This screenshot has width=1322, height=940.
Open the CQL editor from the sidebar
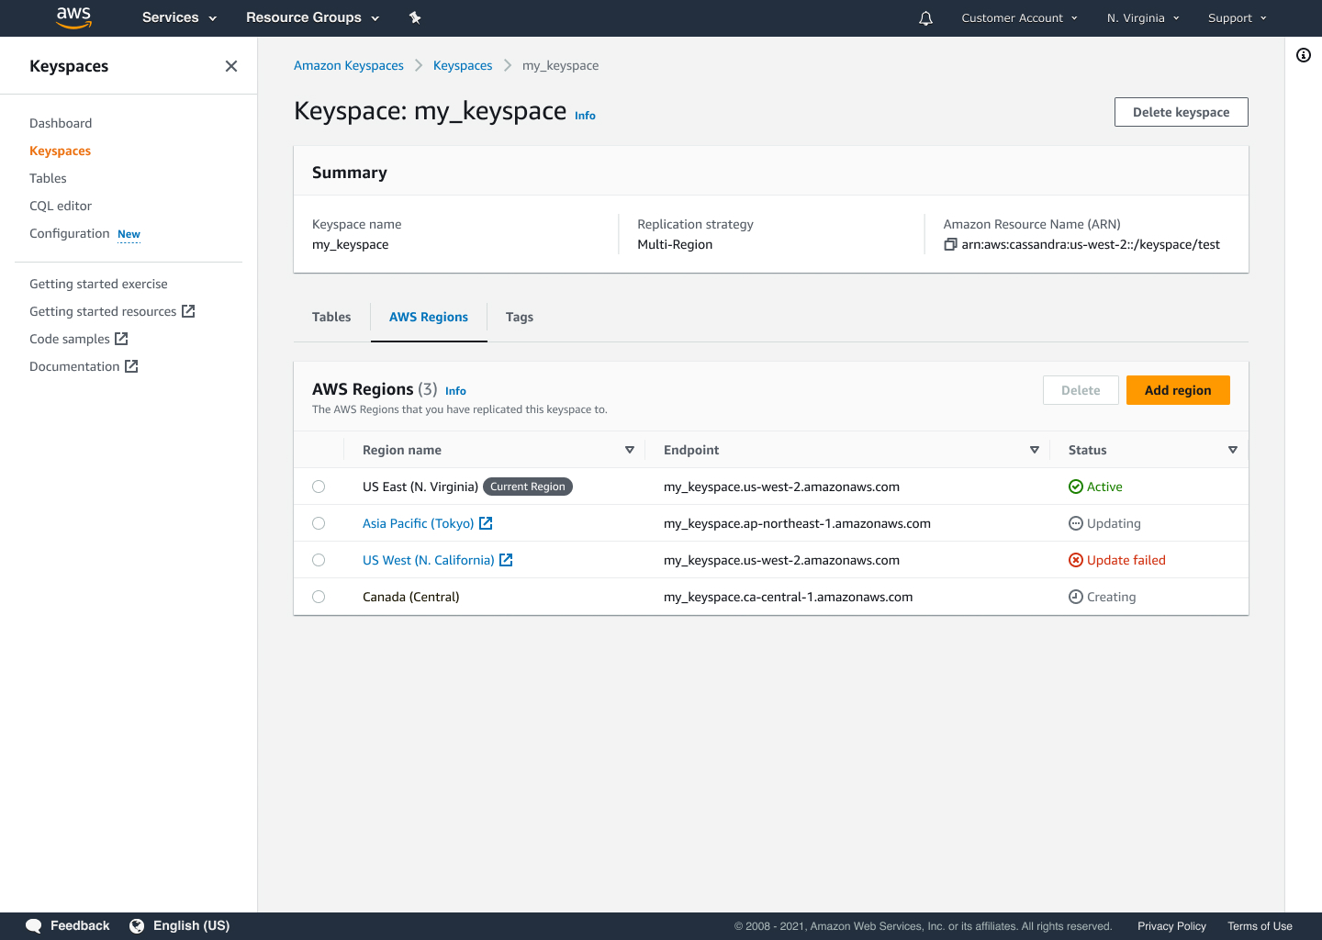(61, 206)
